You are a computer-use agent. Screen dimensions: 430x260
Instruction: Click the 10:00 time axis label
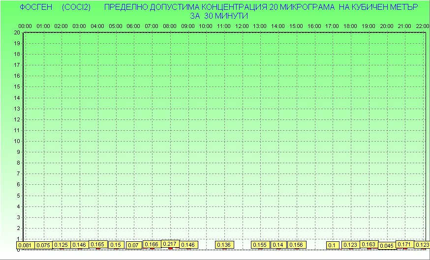(x=205, y=26)
